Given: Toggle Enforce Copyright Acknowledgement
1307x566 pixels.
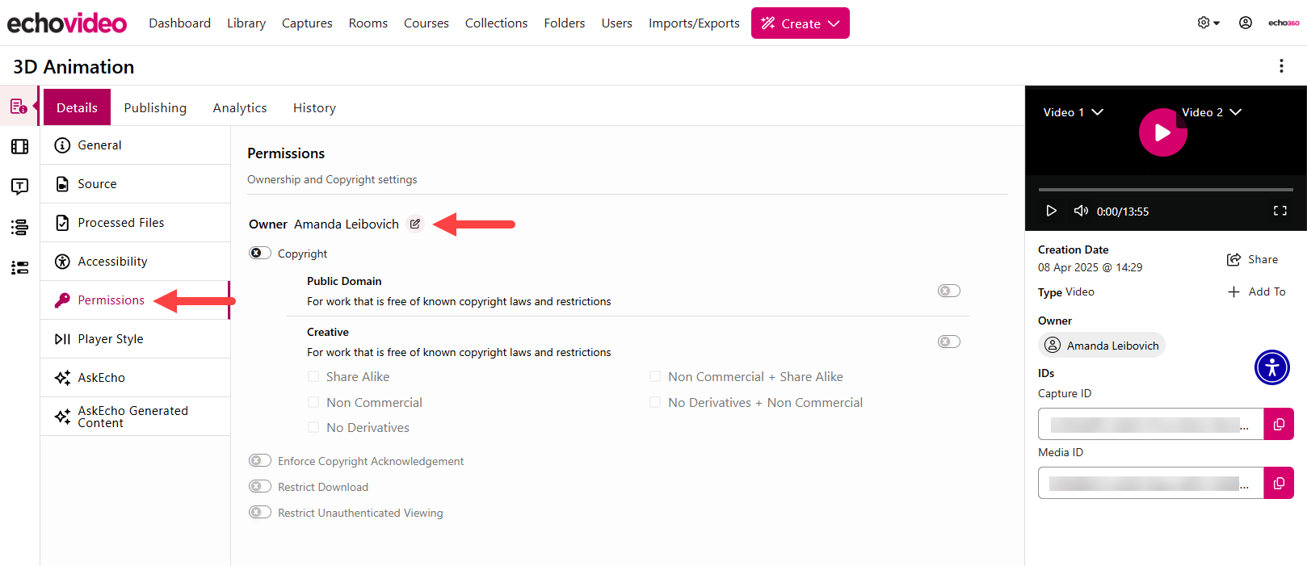Looking at the screenshot, I should [x=260, y=460].
